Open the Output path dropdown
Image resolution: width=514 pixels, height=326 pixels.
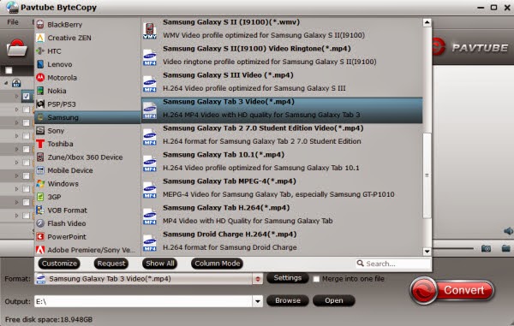click(x=258, y=301)
